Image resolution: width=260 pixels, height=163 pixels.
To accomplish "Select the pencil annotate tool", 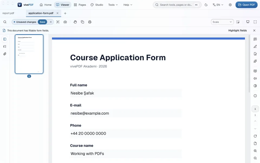I will pyautogui.click(x=255, y=46).
